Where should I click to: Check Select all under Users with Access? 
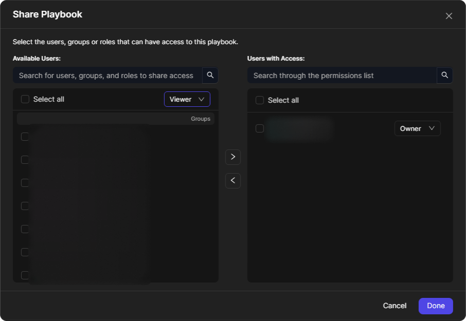260,100
